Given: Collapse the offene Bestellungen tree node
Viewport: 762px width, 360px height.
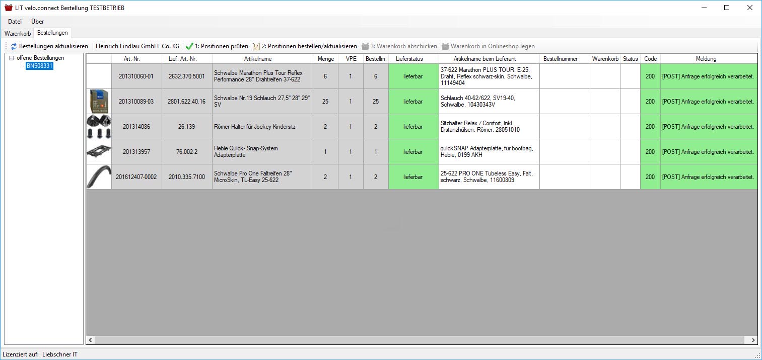Looking at the screenshot, I should pos(12,58).
